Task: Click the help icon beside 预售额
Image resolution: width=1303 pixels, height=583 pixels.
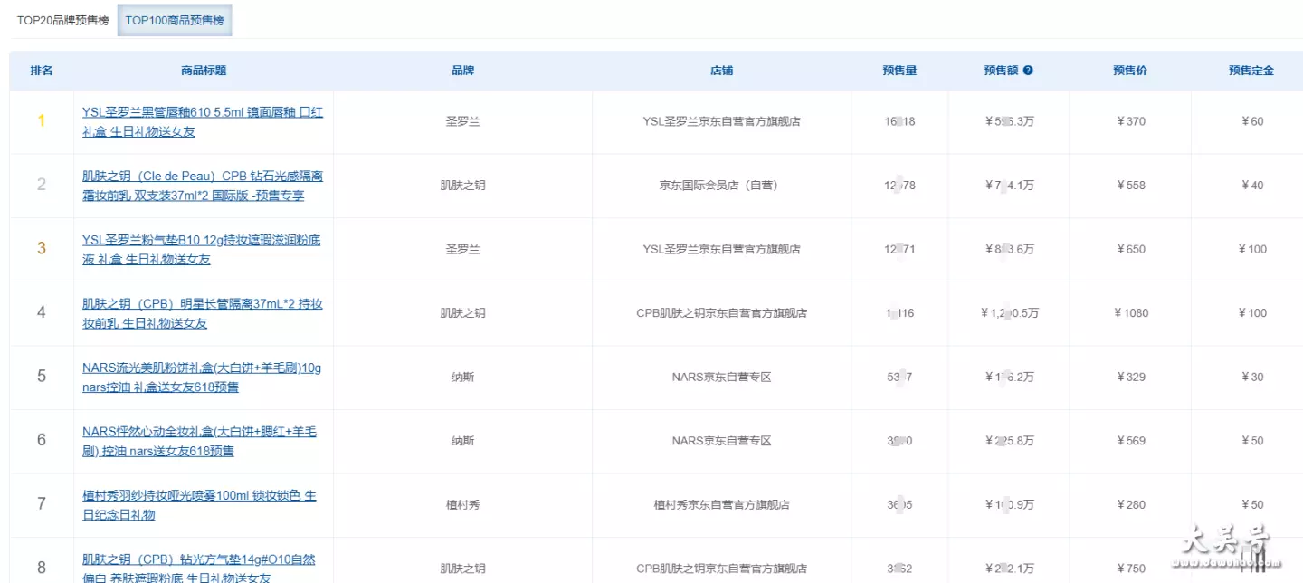Action: [x=1028, y=71]
